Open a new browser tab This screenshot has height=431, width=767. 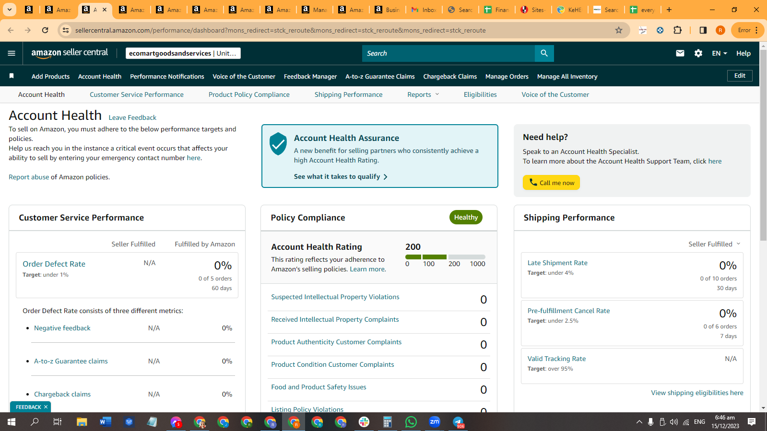click(x=669, y=10)
